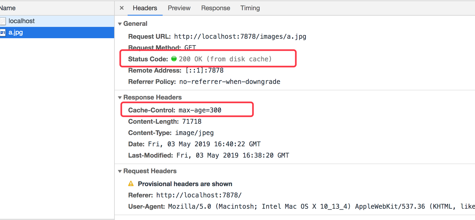The width and height of the screenshot is (475, 220).
Task: Click the Content-Type image/jpeg value
Action: point(194,133)
